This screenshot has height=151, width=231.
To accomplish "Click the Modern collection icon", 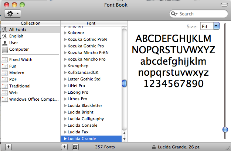I will tap(5, 73).
